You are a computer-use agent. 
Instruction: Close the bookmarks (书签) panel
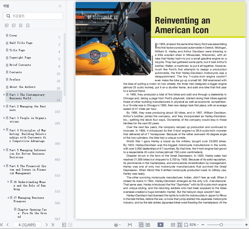tap(60, 6)
